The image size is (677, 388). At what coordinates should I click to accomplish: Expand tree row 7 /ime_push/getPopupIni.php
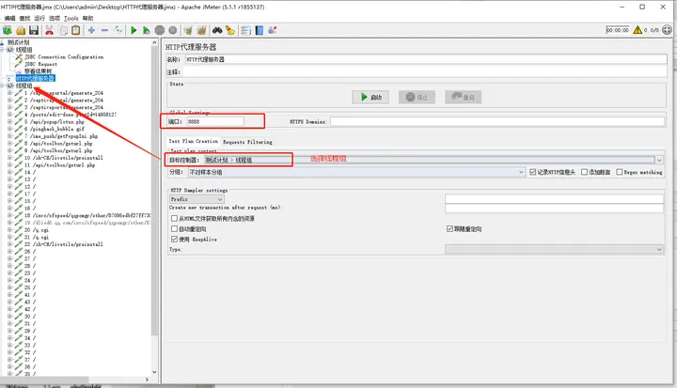click(x=9, y=136)
